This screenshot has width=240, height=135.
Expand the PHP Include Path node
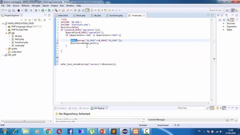pos(6,30)
